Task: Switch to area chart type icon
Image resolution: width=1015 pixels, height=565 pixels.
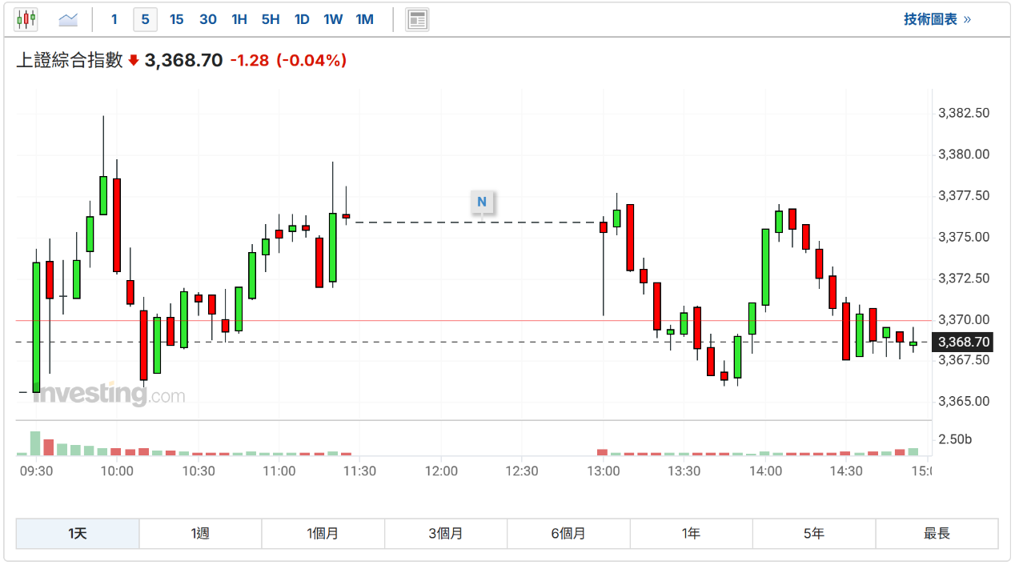Action: coord(69,18)
